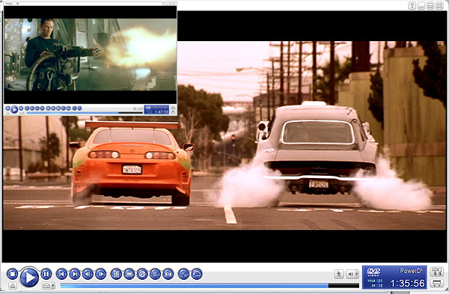Step backward one frame

pyautogui.click(x=88, y=275)
